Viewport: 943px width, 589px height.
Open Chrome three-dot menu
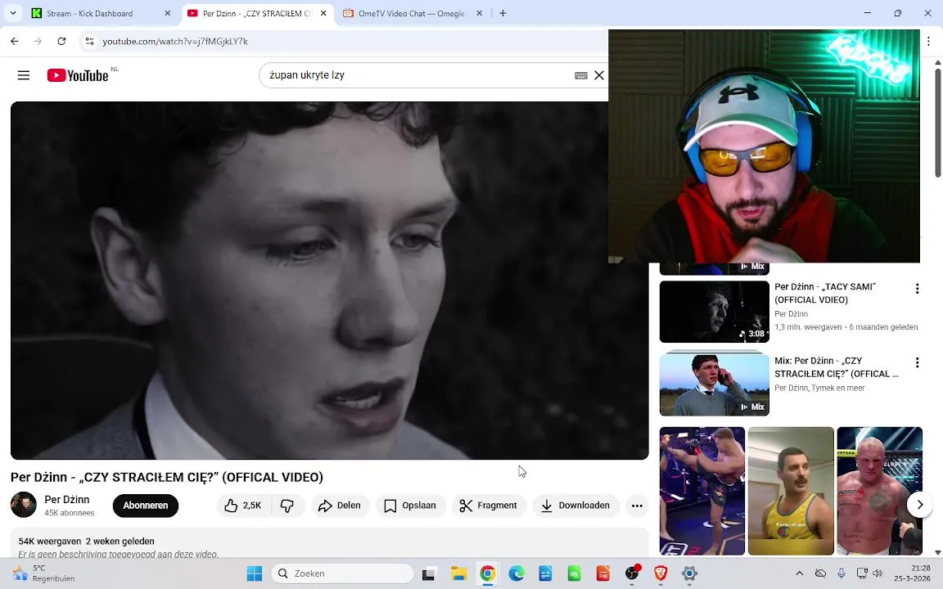click(928, 42)
